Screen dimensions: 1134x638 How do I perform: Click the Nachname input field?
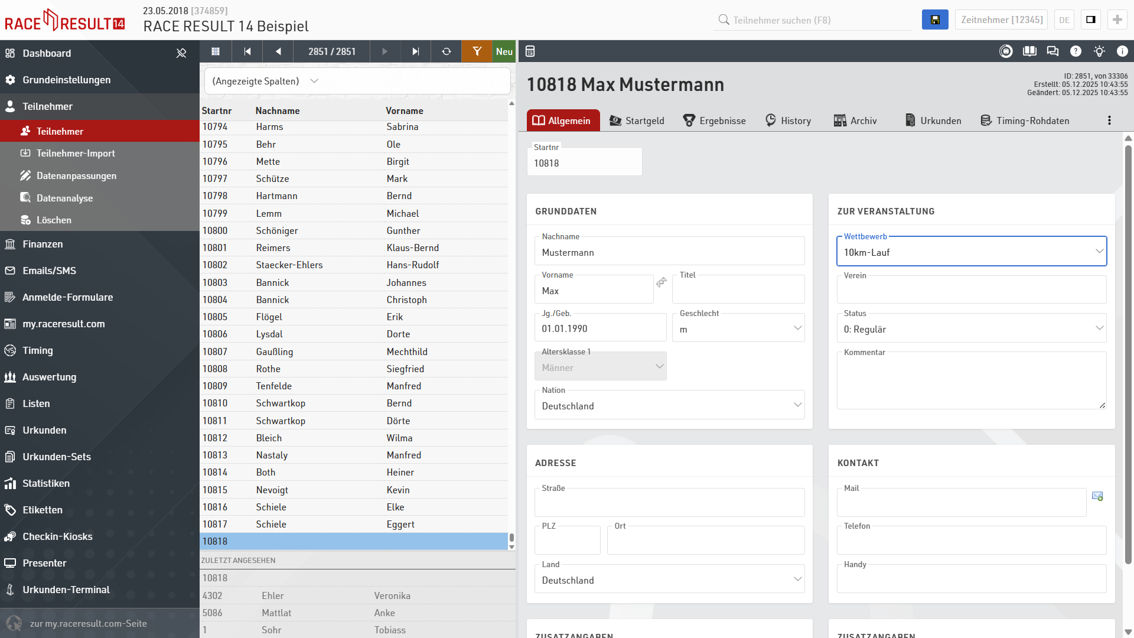coord(669,253)
